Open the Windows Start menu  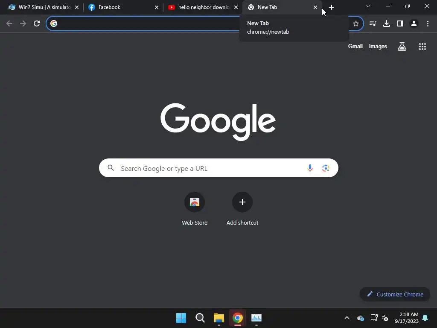(x=181, y=318)
